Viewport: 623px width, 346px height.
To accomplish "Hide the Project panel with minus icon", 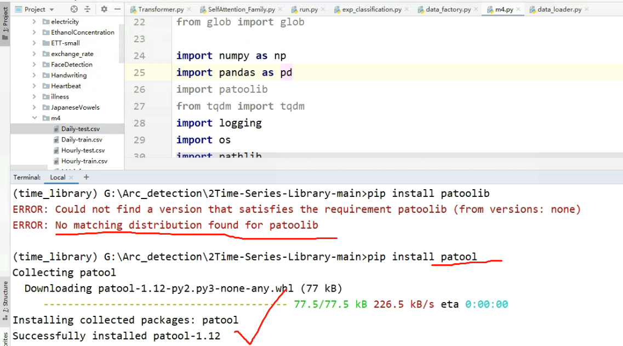I will 117,9.
